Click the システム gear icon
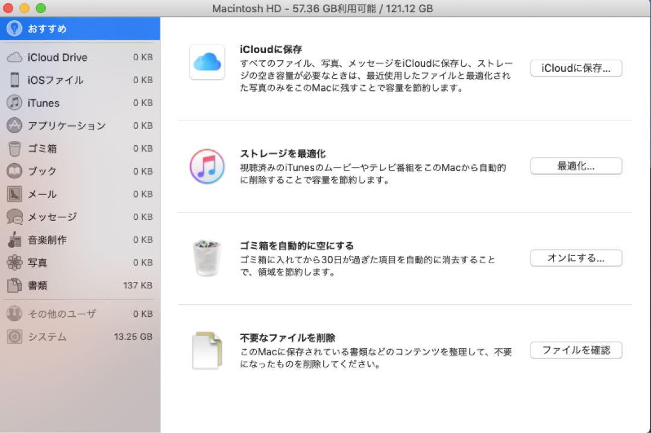The width and height of the screenshot is (651, 433). pos(14,337)
